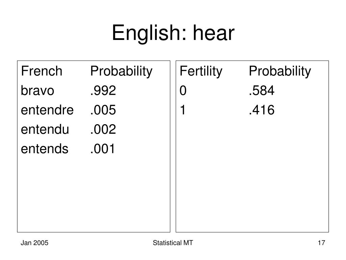Select the word 'entendre'
346x260 pixels.
47,110
